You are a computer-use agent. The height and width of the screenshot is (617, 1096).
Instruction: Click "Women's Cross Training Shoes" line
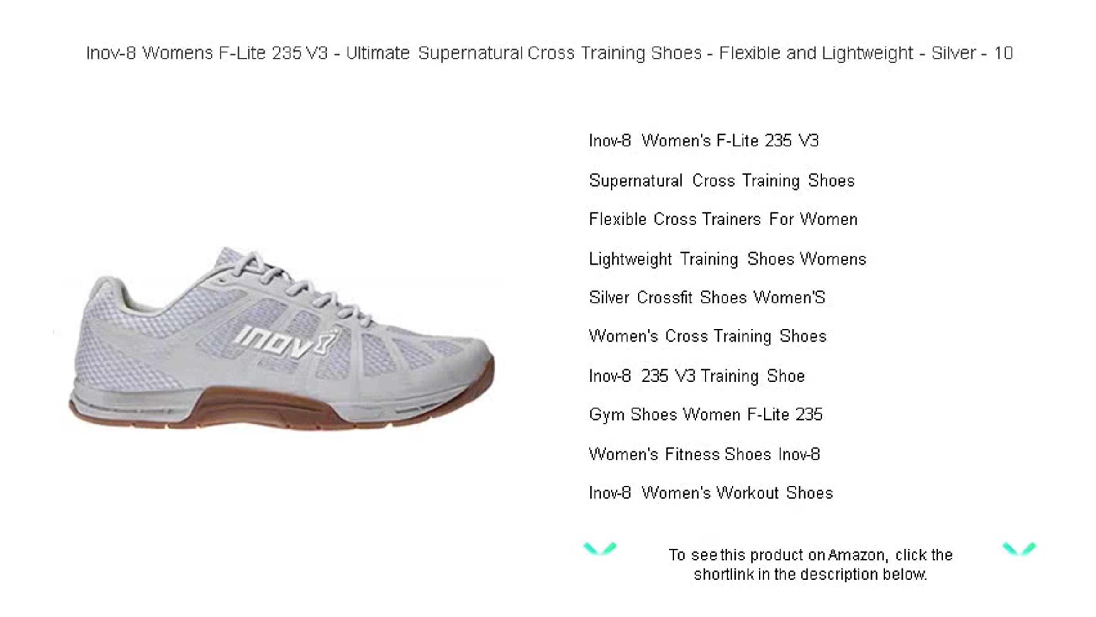(707, 336)
